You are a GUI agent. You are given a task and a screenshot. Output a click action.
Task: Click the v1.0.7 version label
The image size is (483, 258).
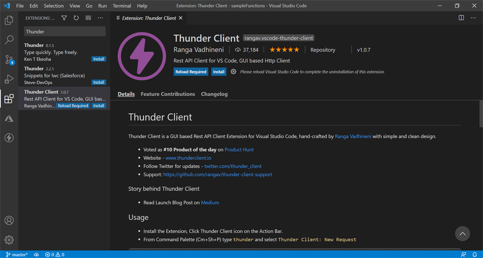(x=364, y=50)
